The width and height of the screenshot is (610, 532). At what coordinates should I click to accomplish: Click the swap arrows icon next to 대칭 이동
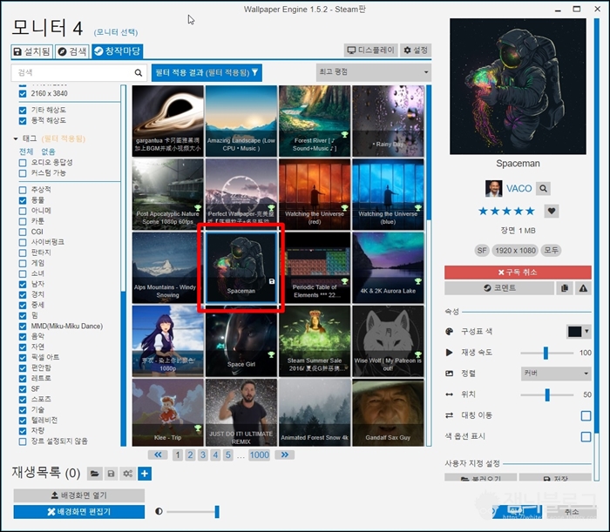449,415
